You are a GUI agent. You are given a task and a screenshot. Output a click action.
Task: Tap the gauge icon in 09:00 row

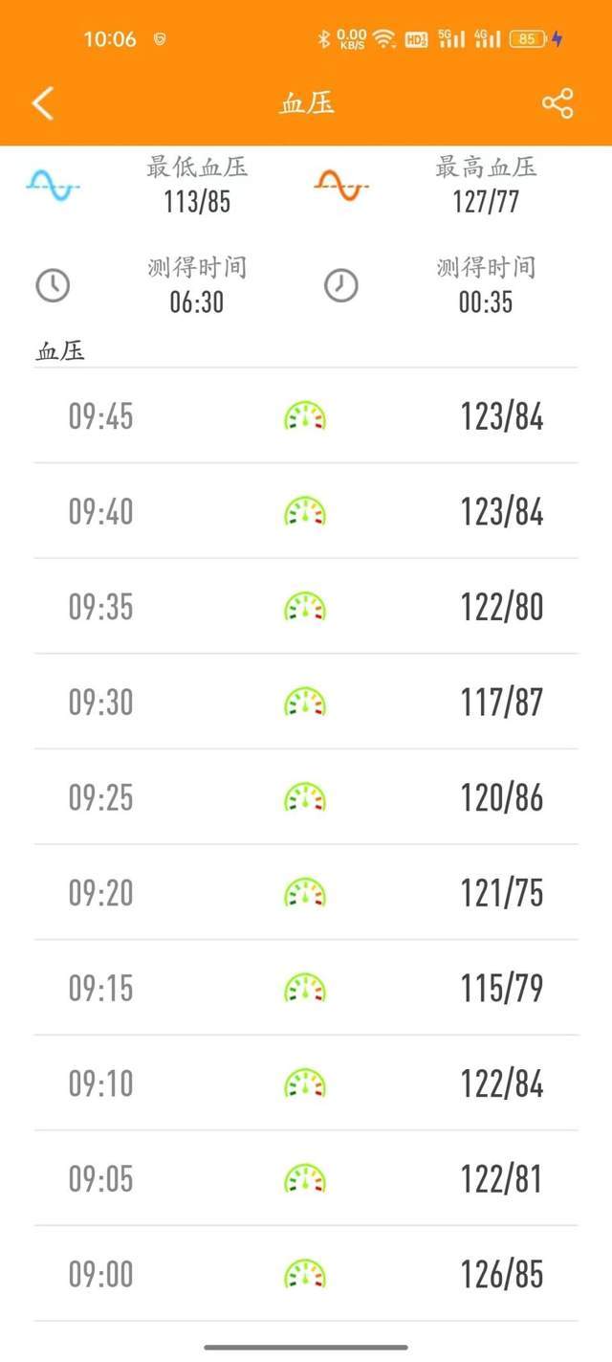305,1274
